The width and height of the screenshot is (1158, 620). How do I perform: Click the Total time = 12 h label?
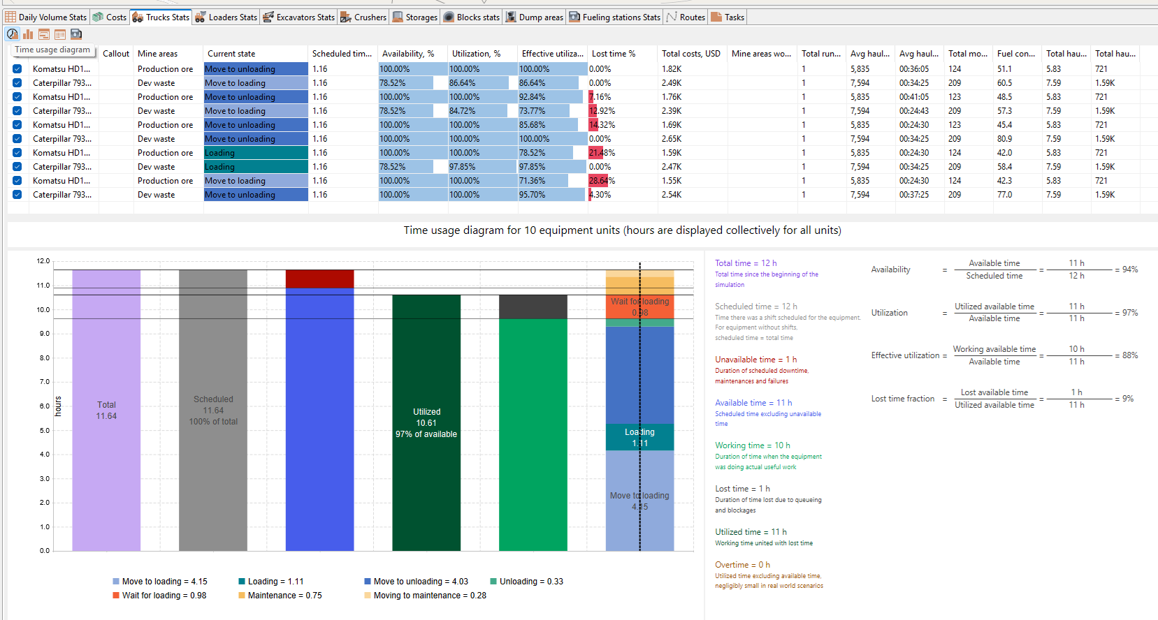click(746, 263)
